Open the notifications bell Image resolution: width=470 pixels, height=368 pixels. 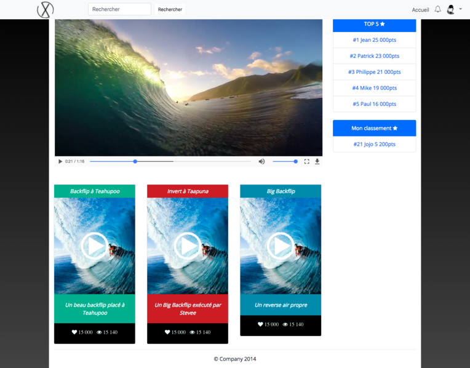[x=437, y=9]
